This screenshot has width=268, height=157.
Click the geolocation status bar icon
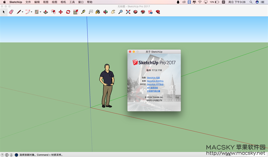pos(2,155)
